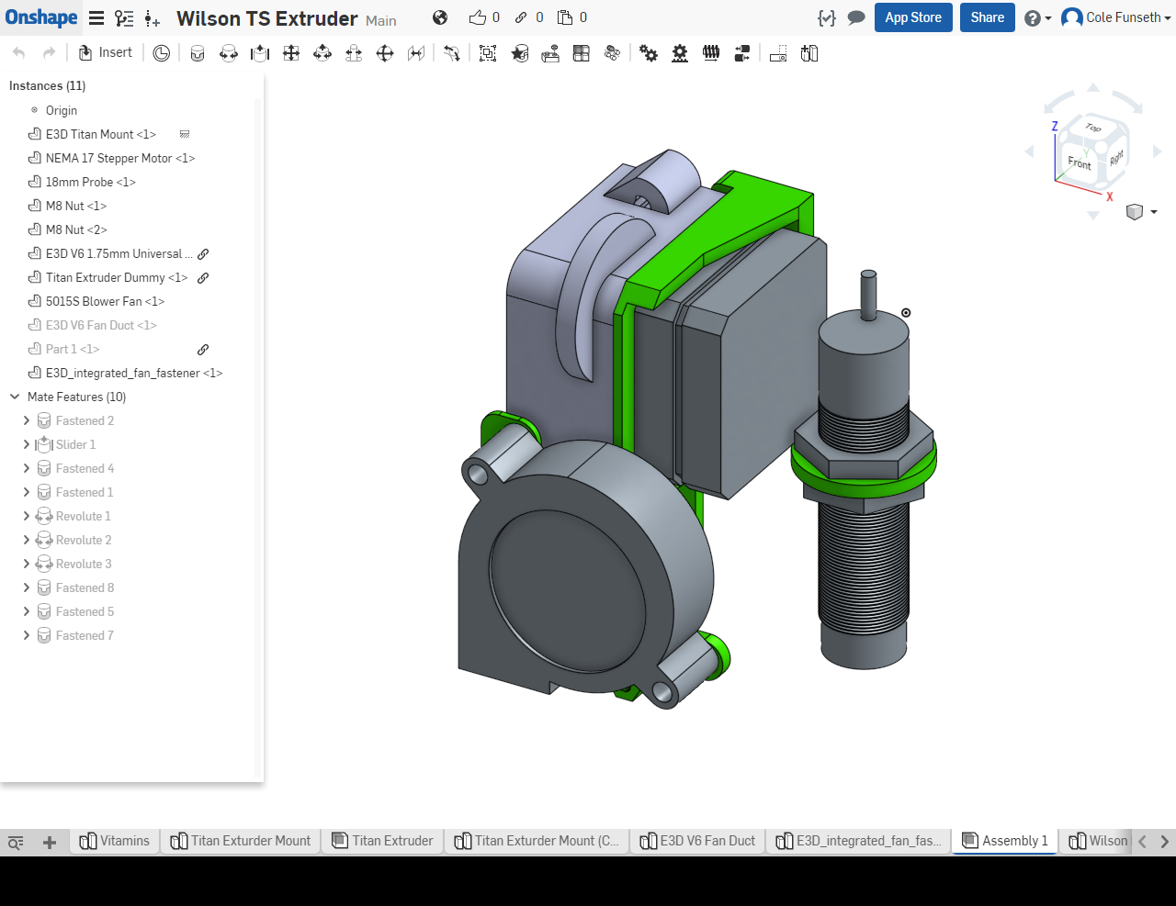Select the Rack and pinion relation tool
This screenshot has height=906, width=1176.
(680, 53)
